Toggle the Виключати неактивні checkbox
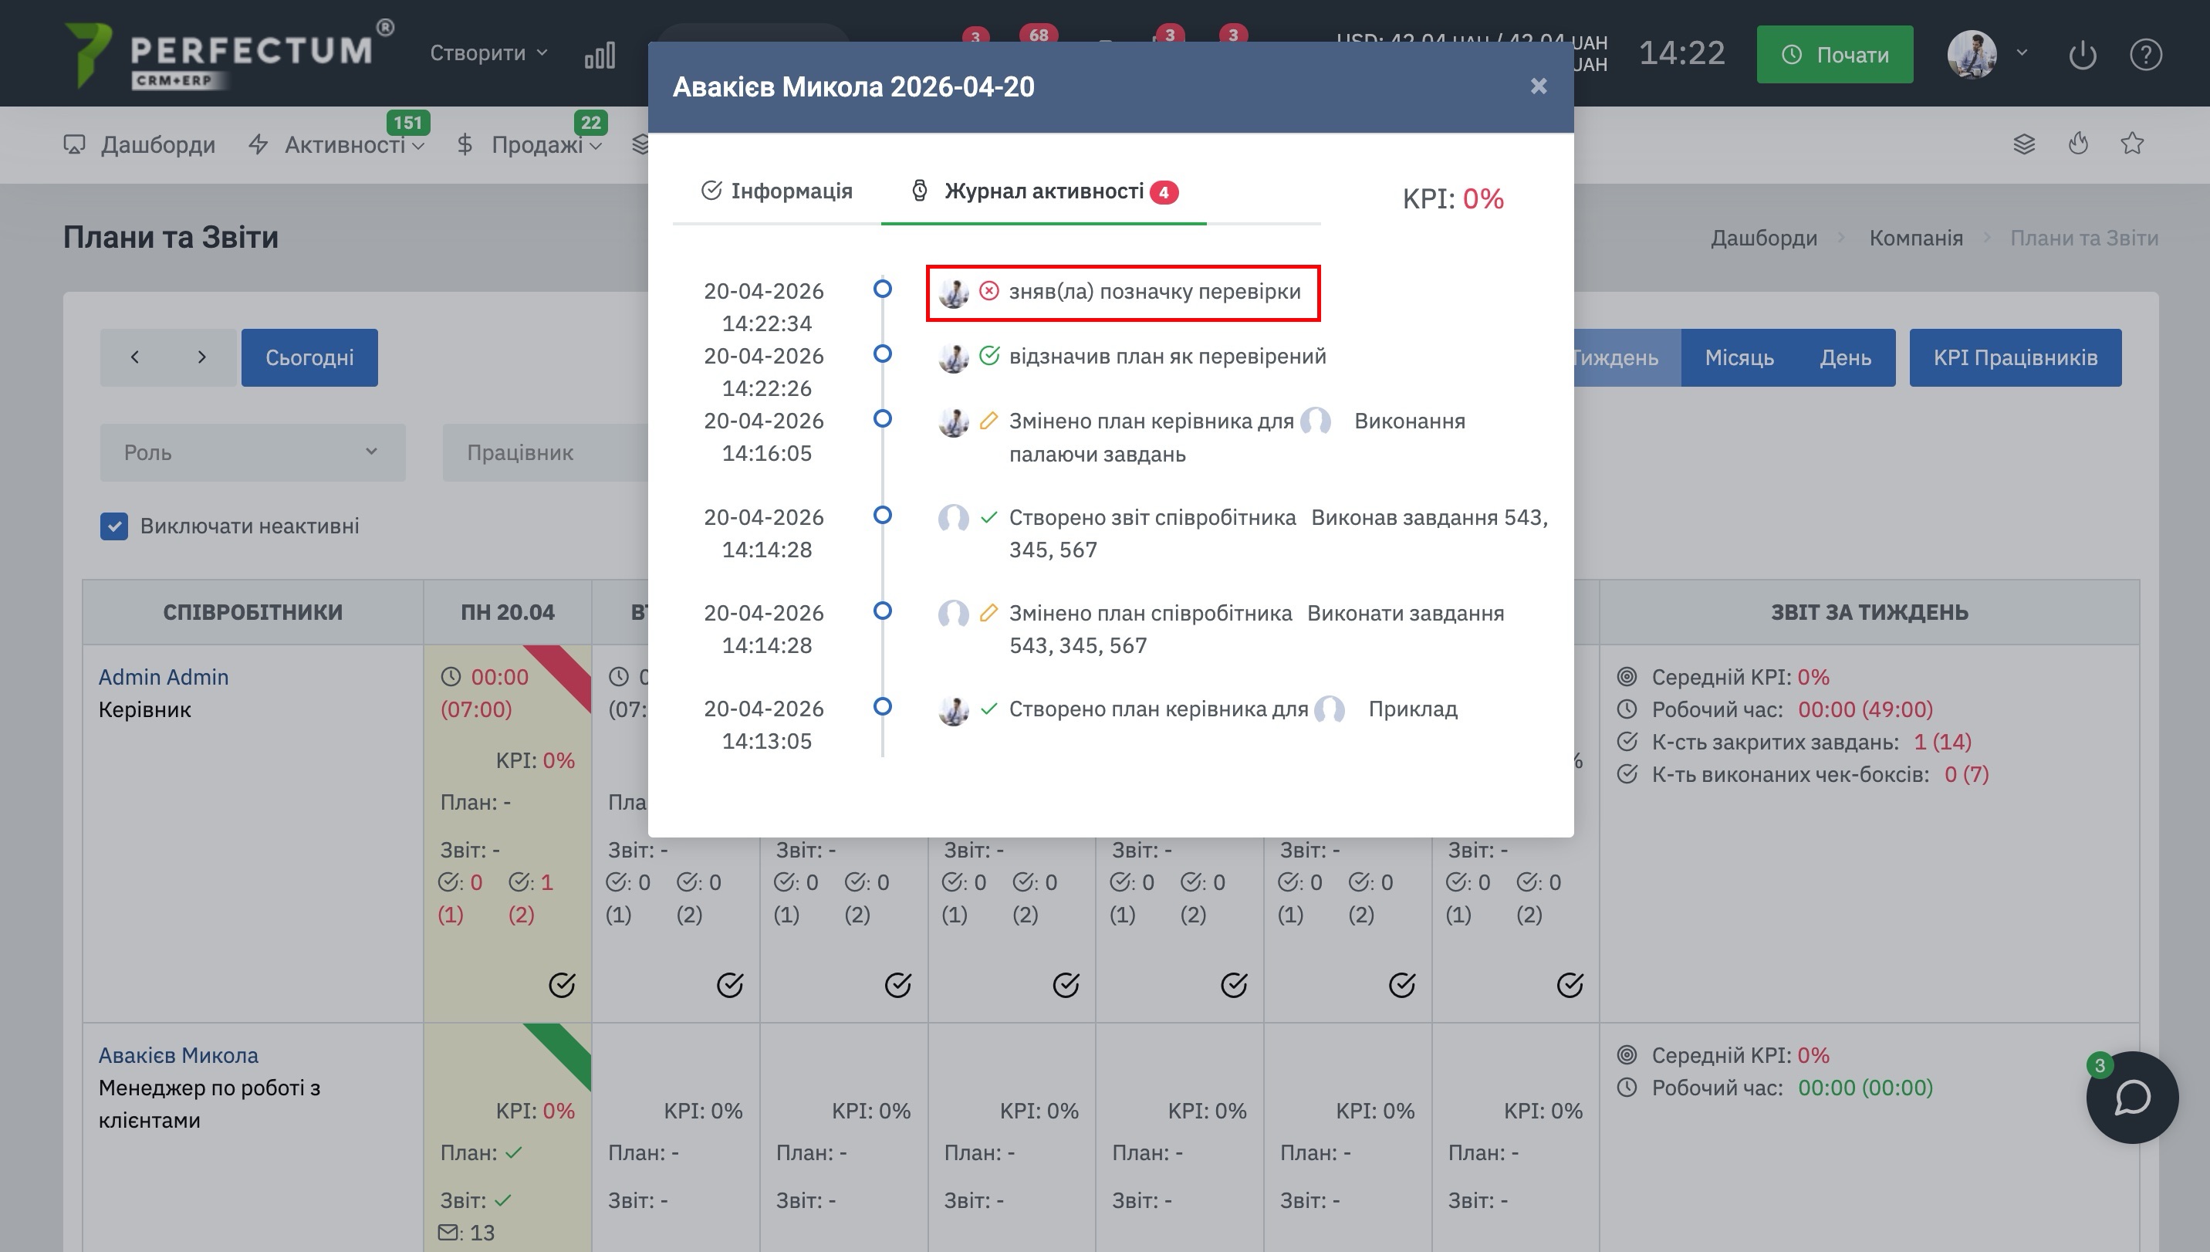The width and height of the screenshot is (2210, 1252). coord(114,526)
